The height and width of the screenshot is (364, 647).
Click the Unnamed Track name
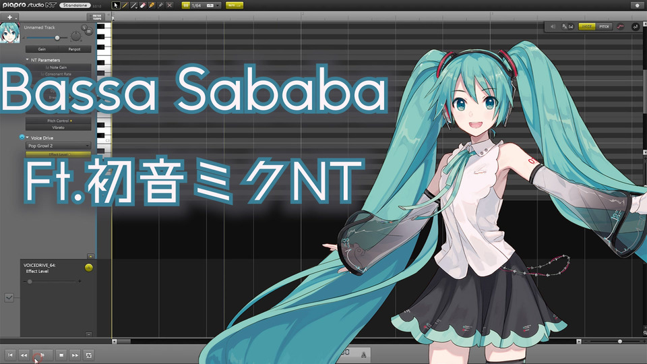tap(39, 27)
